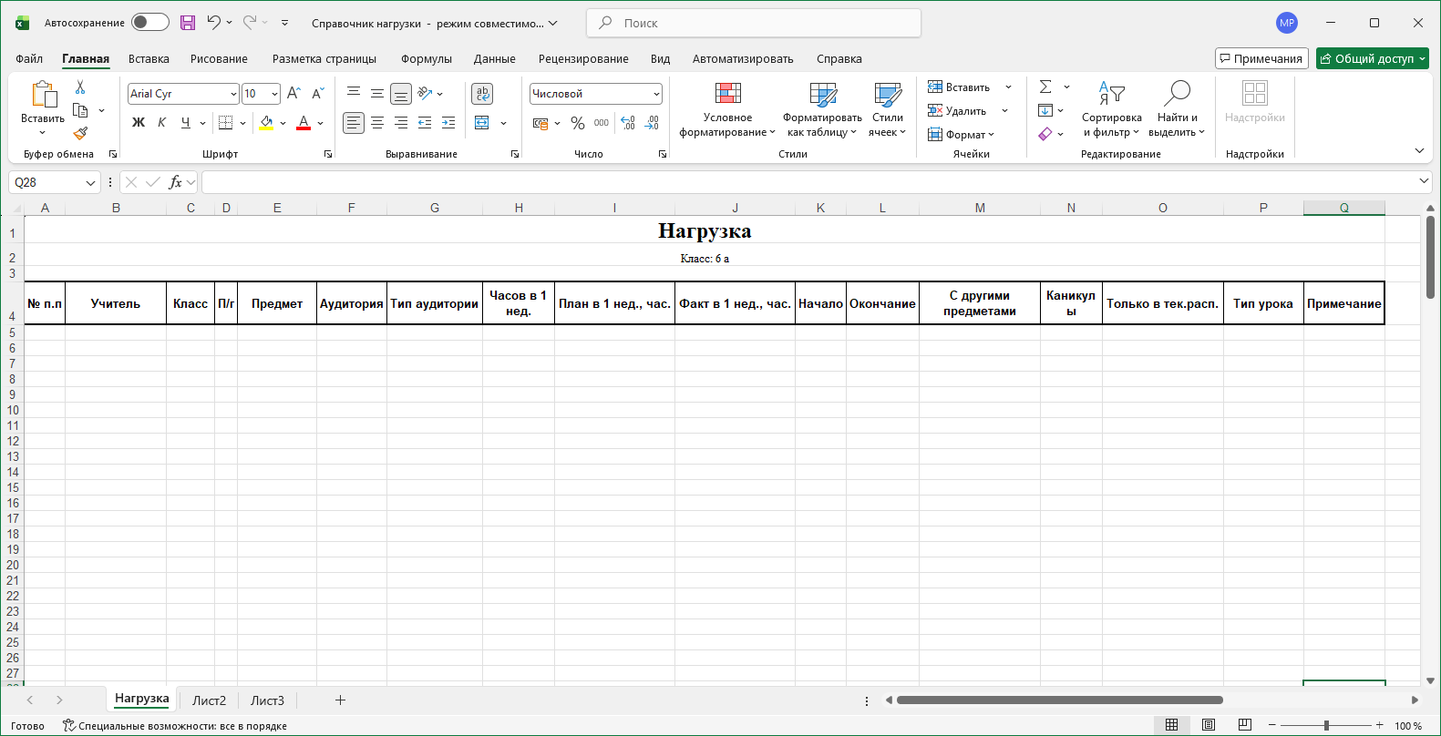Apply thousands separator format (000)
The image size is (1441, 736).
point(602,122)
